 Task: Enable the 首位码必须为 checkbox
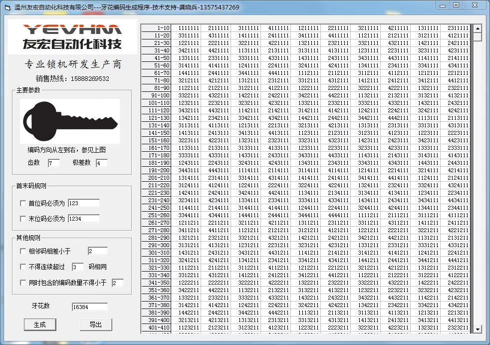tap(22, 203)
